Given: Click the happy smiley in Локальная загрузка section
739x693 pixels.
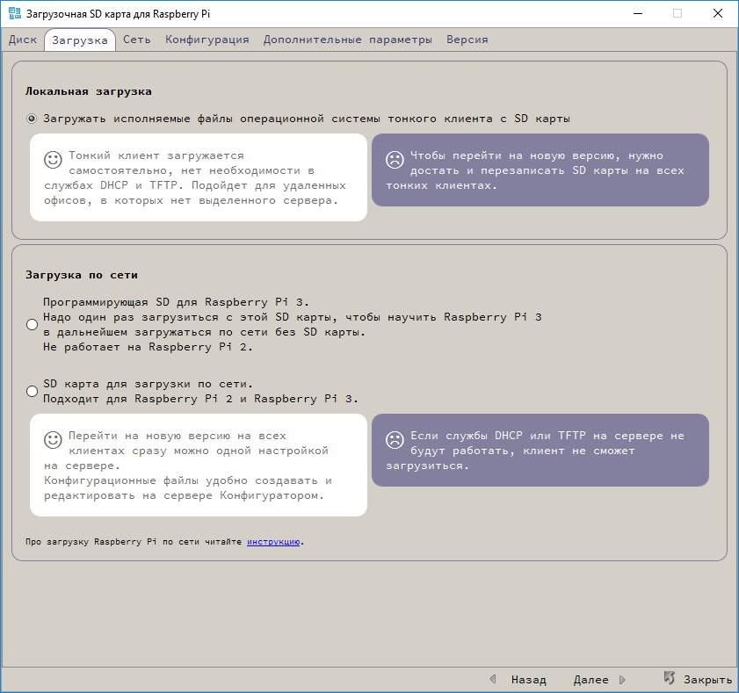Looking at the screenshot, I should click(x=54, y=160).
